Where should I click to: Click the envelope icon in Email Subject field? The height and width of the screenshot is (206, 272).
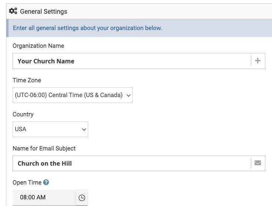pos(258,163)
